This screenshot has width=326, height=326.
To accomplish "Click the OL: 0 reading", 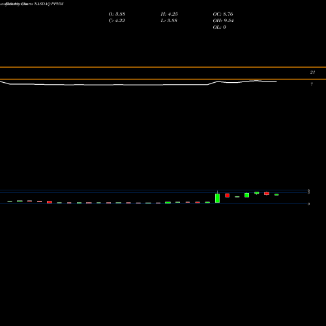I will coord(219,27).
